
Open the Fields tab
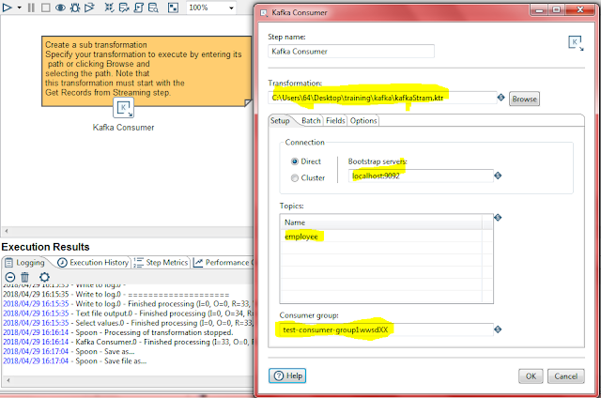pyautogui.click(x=335, y=121)
